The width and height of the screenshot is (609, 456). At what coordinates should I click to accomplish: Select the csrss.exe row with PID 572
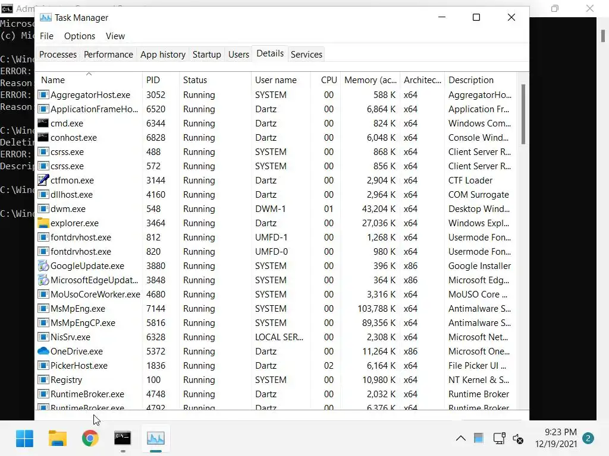tap(276, 166)
